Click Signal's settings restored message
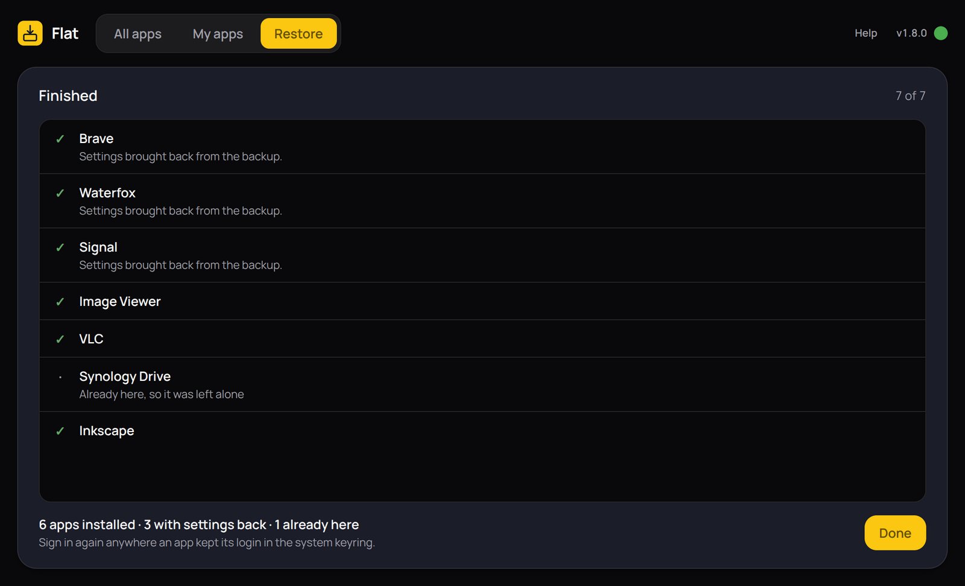Viewport: 965px width, 586px height. tap(181, 265)
